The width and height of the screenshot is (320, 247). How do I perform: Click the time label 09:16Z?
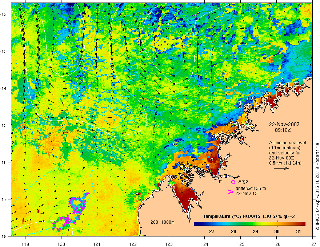(x=283, y=130)
